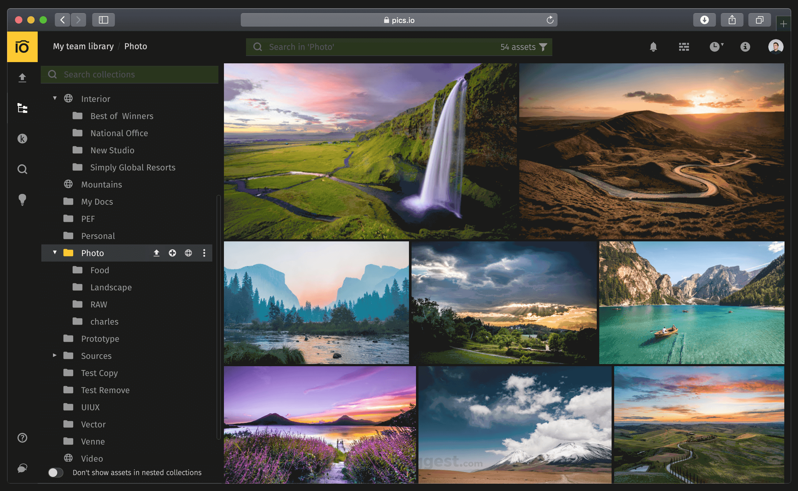Open the info panel using the 'i' icon
Image resolution: width=798 pixels, height=491 pixels.
click(x=745, y=47)
